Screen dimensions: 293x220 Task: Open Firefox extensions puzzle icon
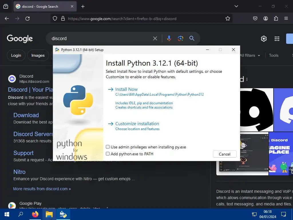click(276, 19)
